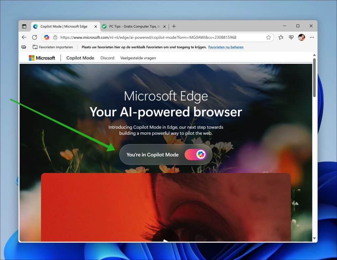Open the tab actions menu icon
The width and height of the screenshot is (337, 260).
click(x=24, y=26)
